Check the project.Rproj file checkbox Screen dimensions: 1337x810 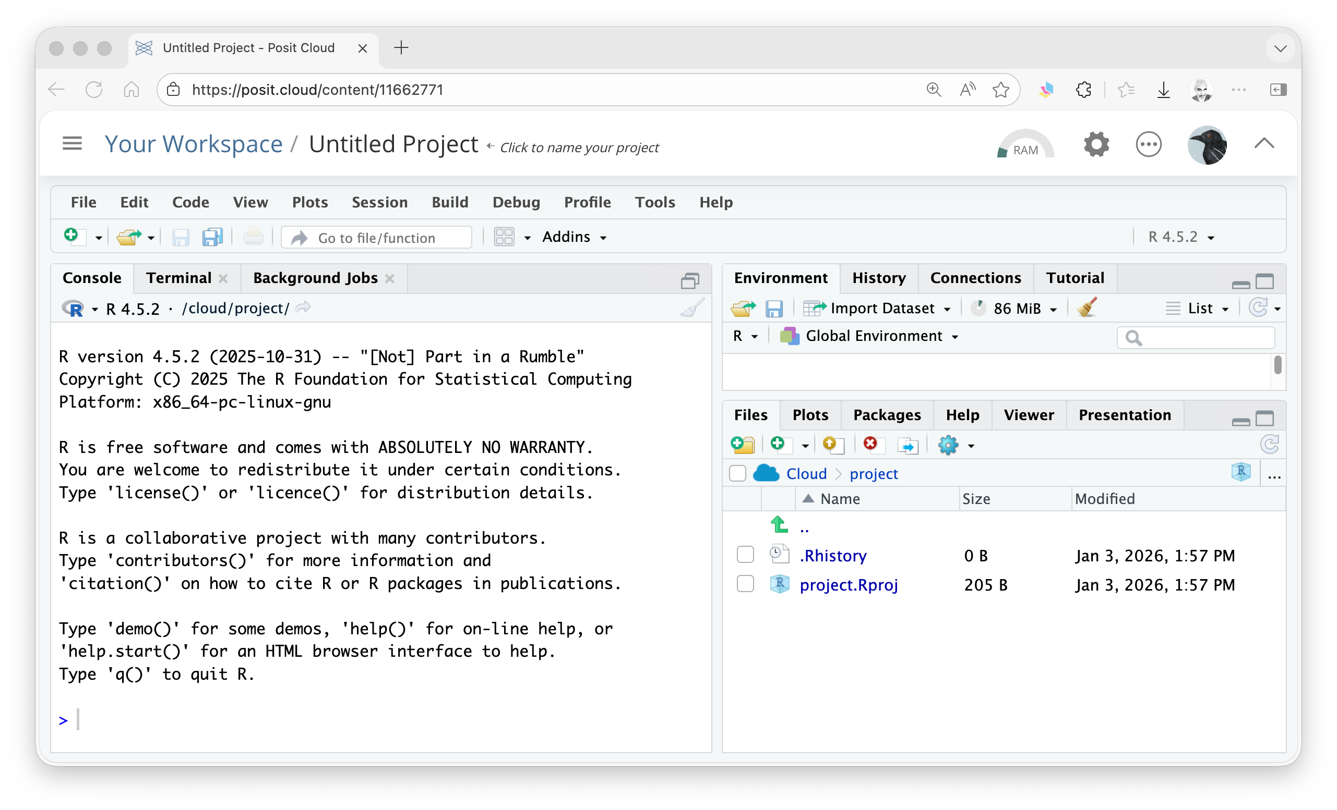745,584
